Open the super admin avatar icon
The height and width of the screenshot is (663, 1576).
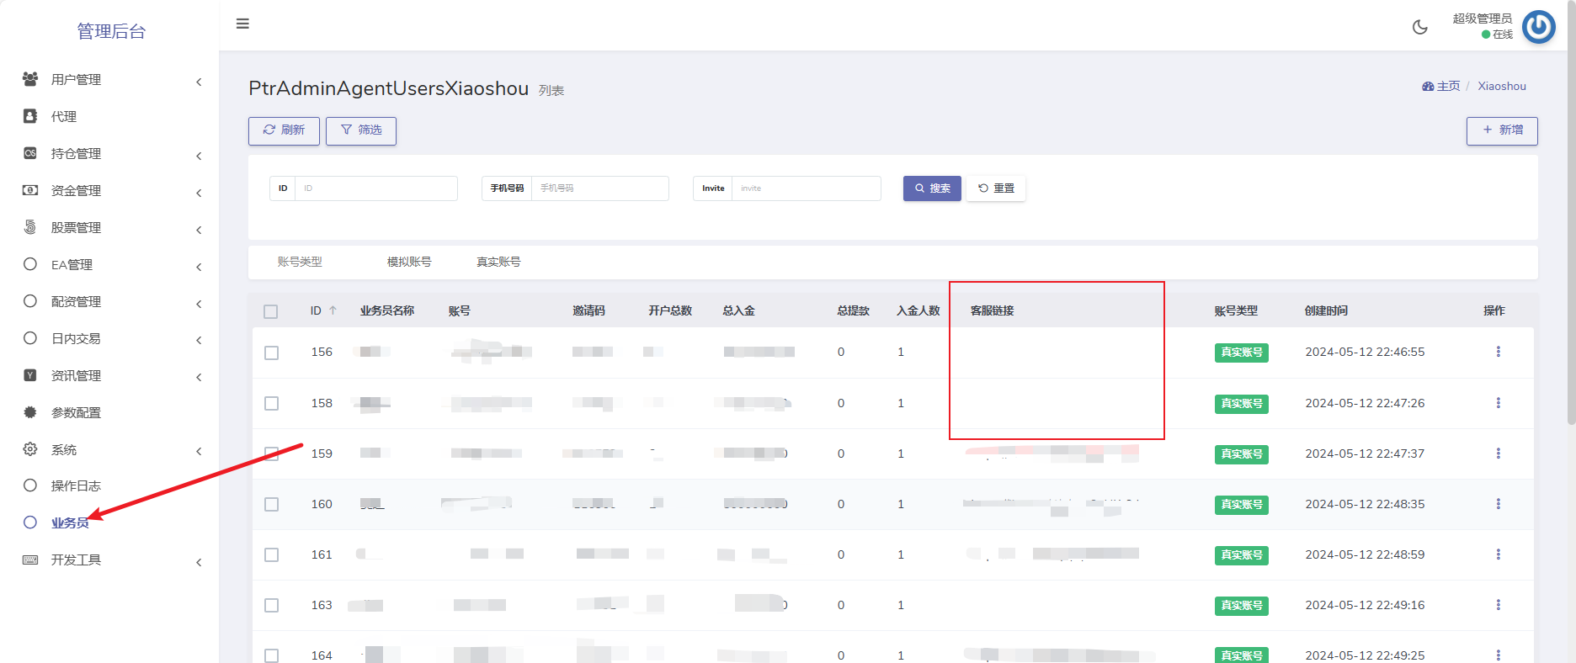click(1538, 27)
